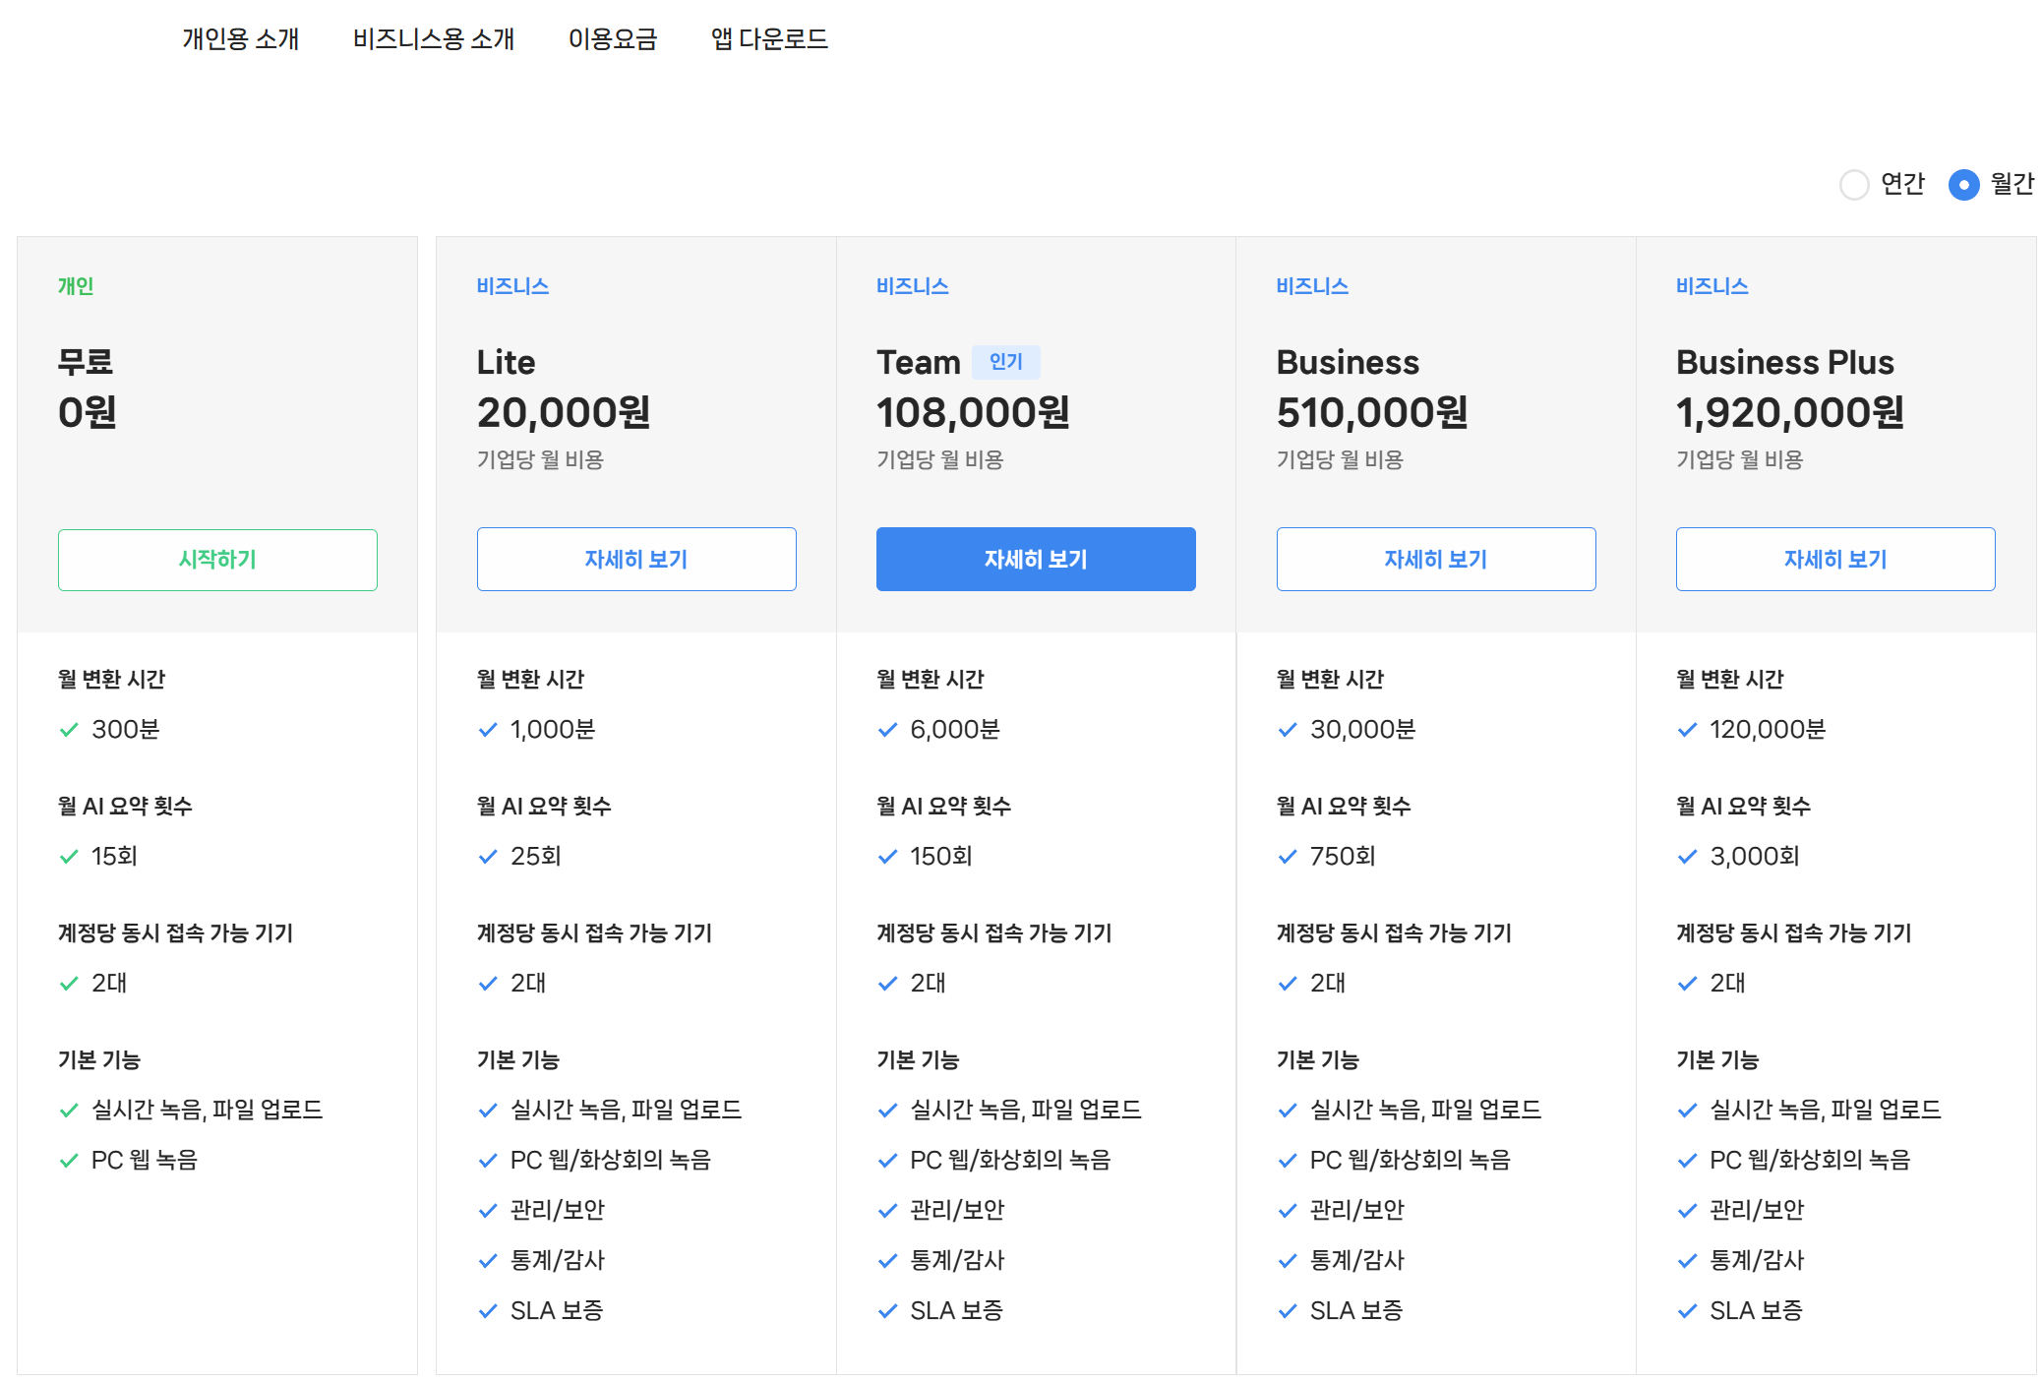This screenshot has width=2042, height=1382.
Task: Click the checkmark icon beside 750회
Action: click(x=1288, y=857)
